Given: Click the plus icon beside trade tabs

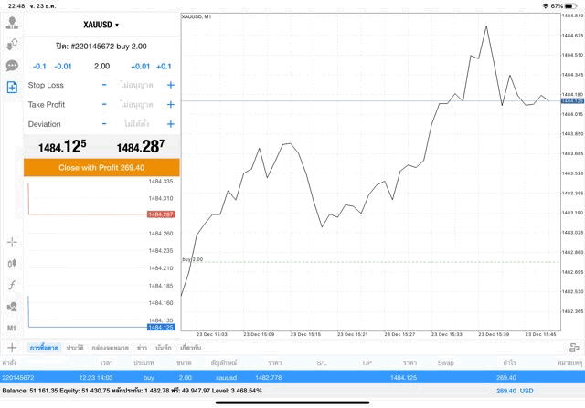Looking at the screenshot, I should coord(12,348).
